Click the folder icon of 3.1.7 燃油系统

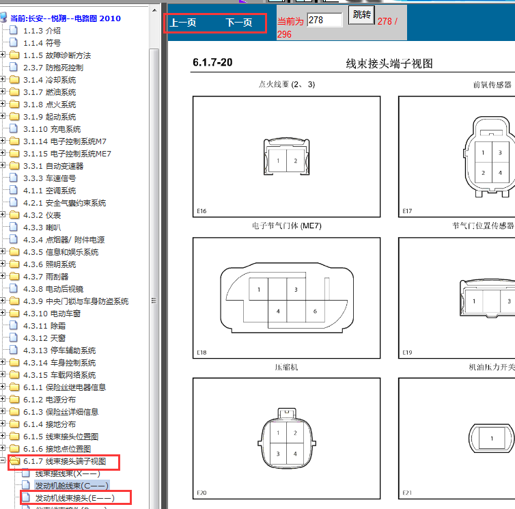pyautogui.click(x=14, y=92)
